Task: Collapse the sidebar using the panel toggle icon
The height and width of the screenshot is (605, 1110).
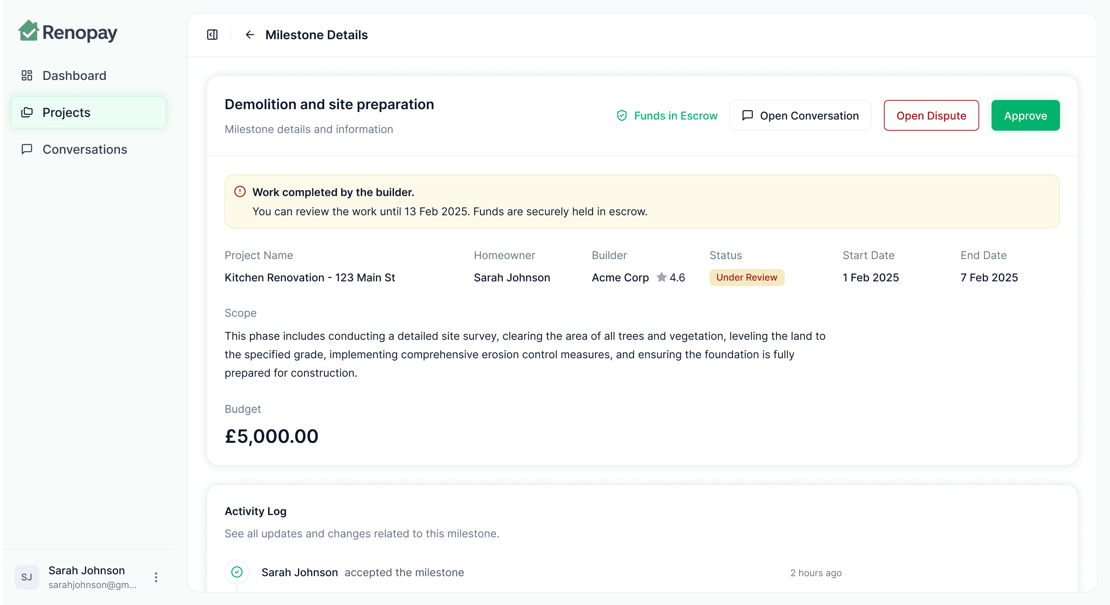Action: [x=212, y=35]
